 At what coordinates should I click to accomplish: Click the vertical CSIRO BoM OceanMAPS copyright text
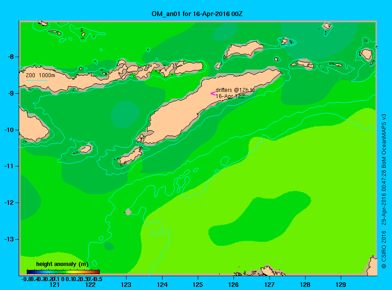tap(384, 191)
